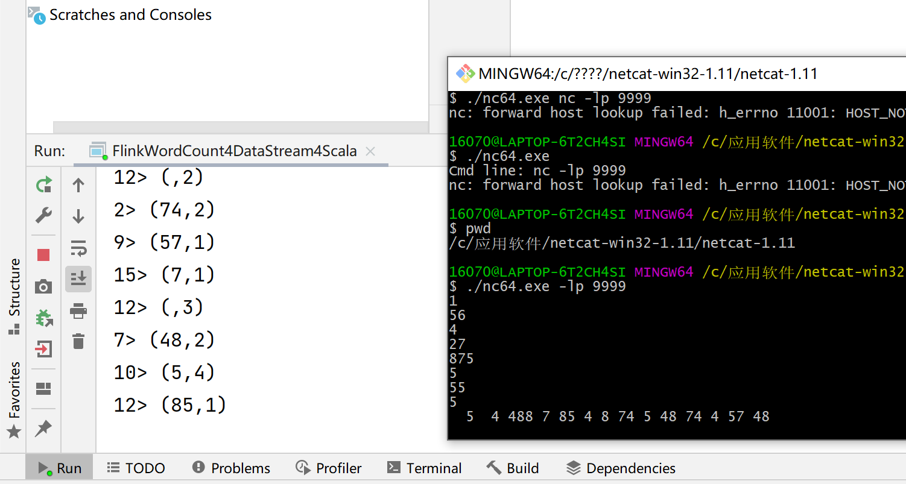Stop the running process red square
The height and width of the screenshot is (484, 906).
43,255
